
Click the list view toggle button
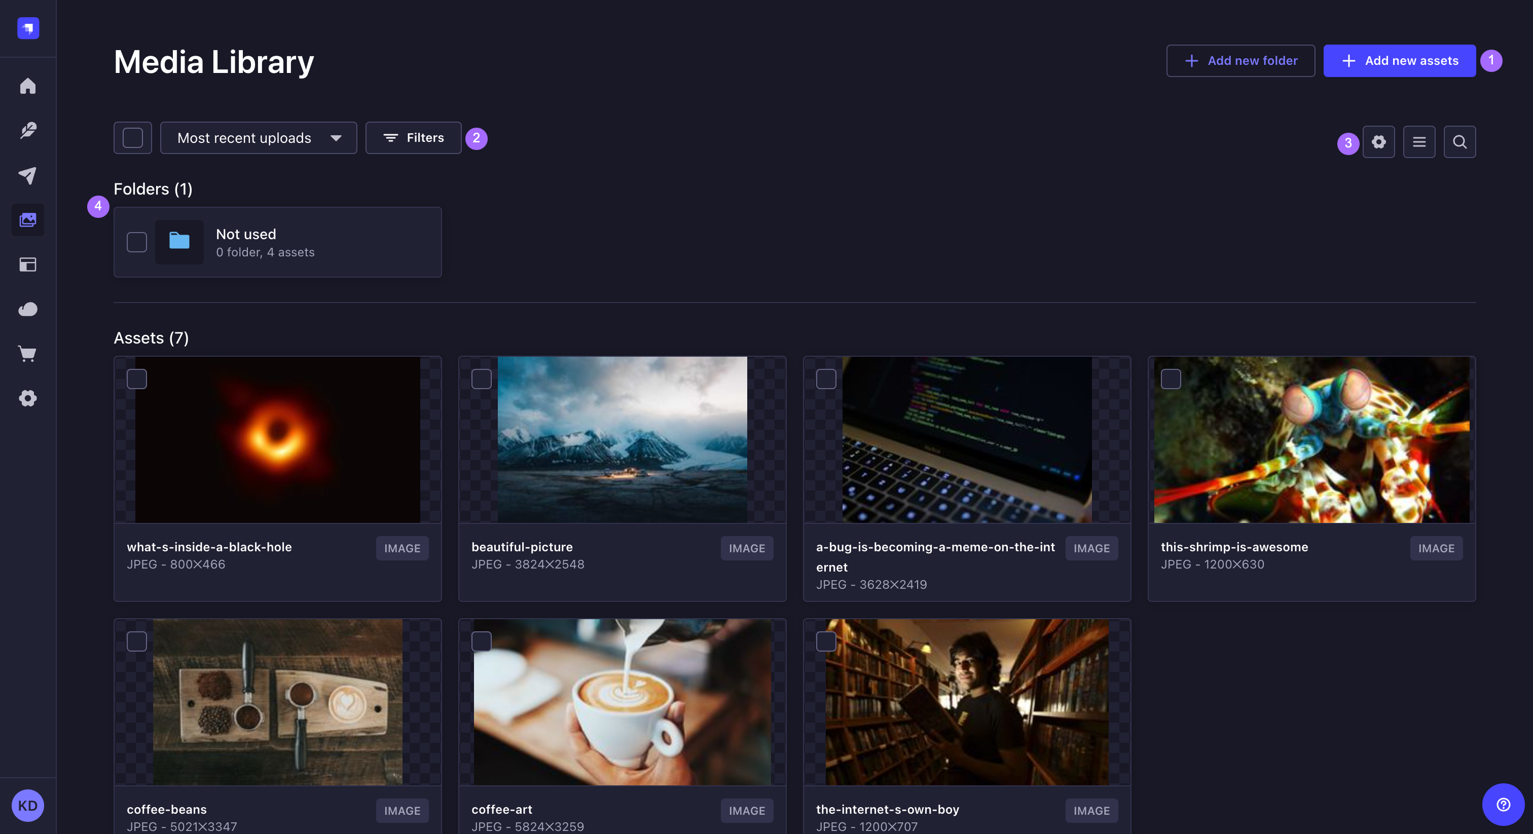(1420, 142)
